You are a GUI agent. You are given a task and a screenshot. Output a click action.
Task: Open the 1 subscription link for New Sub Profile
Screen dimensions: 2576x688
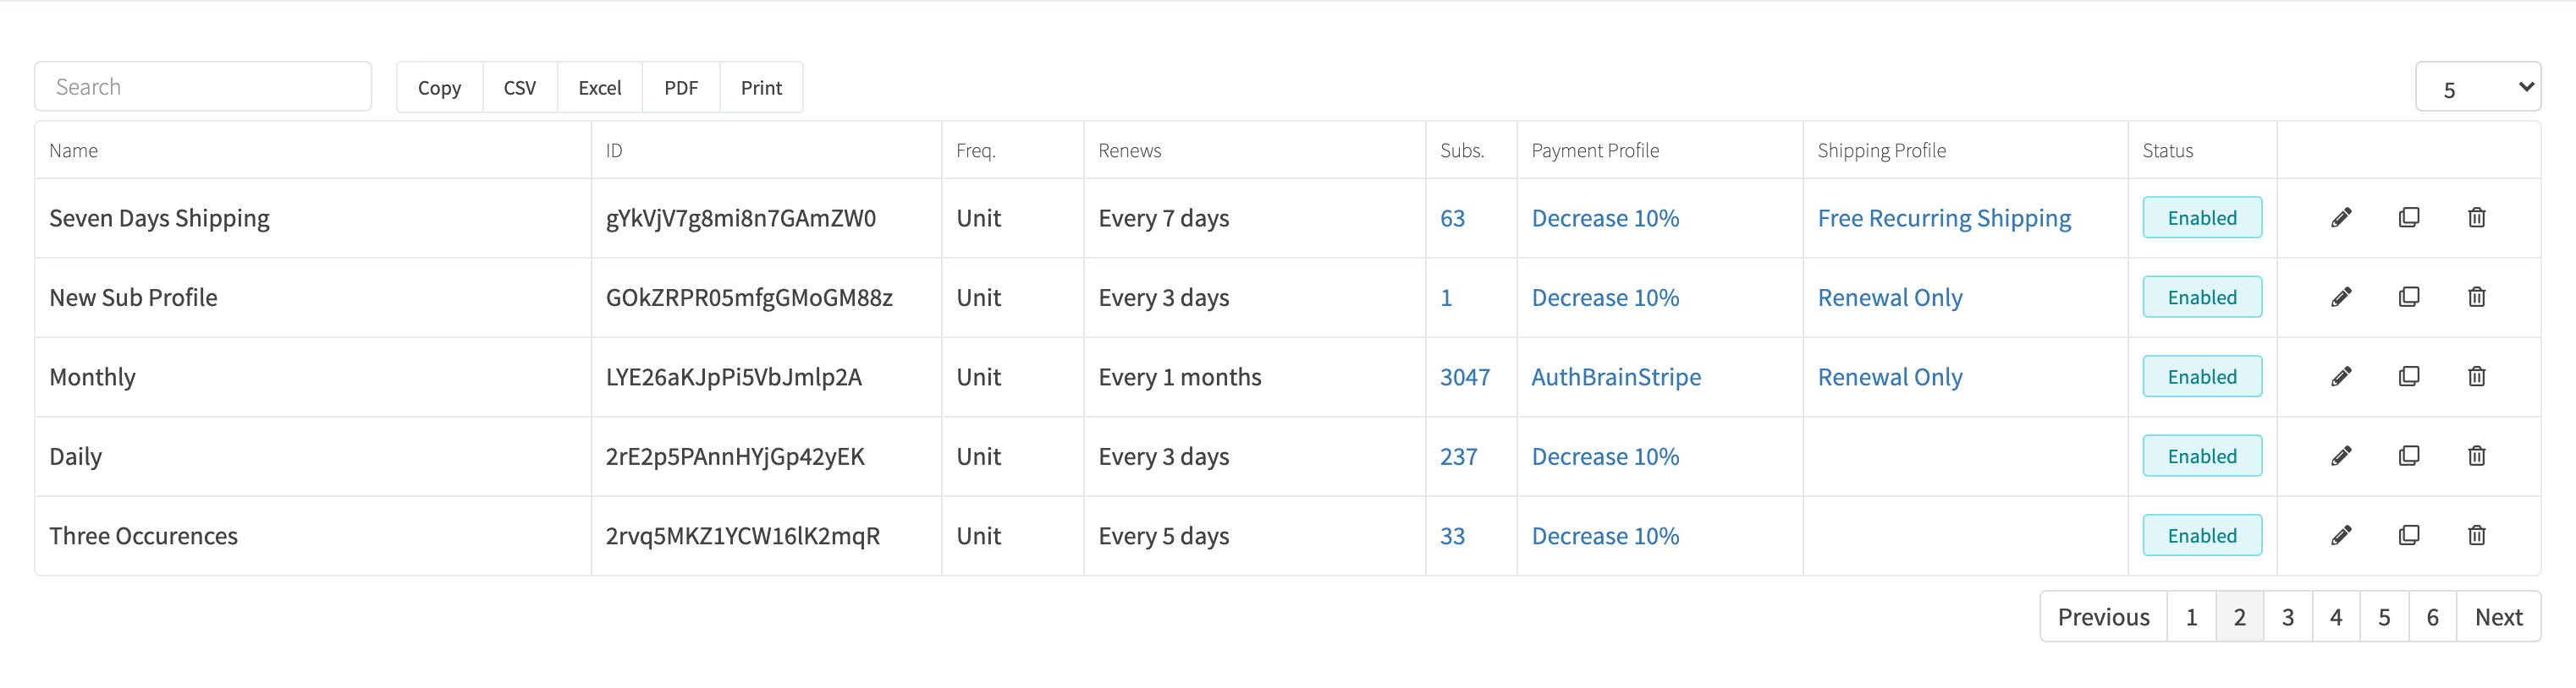pyautogui.click(x=1446, y=298)
